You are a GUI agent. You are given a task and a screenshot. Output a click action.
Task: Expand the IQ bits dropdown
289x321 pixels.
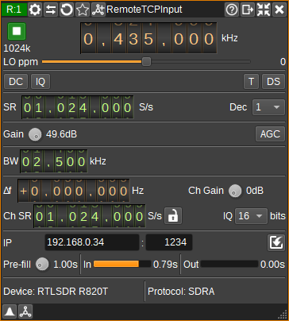tap(251, 216)
